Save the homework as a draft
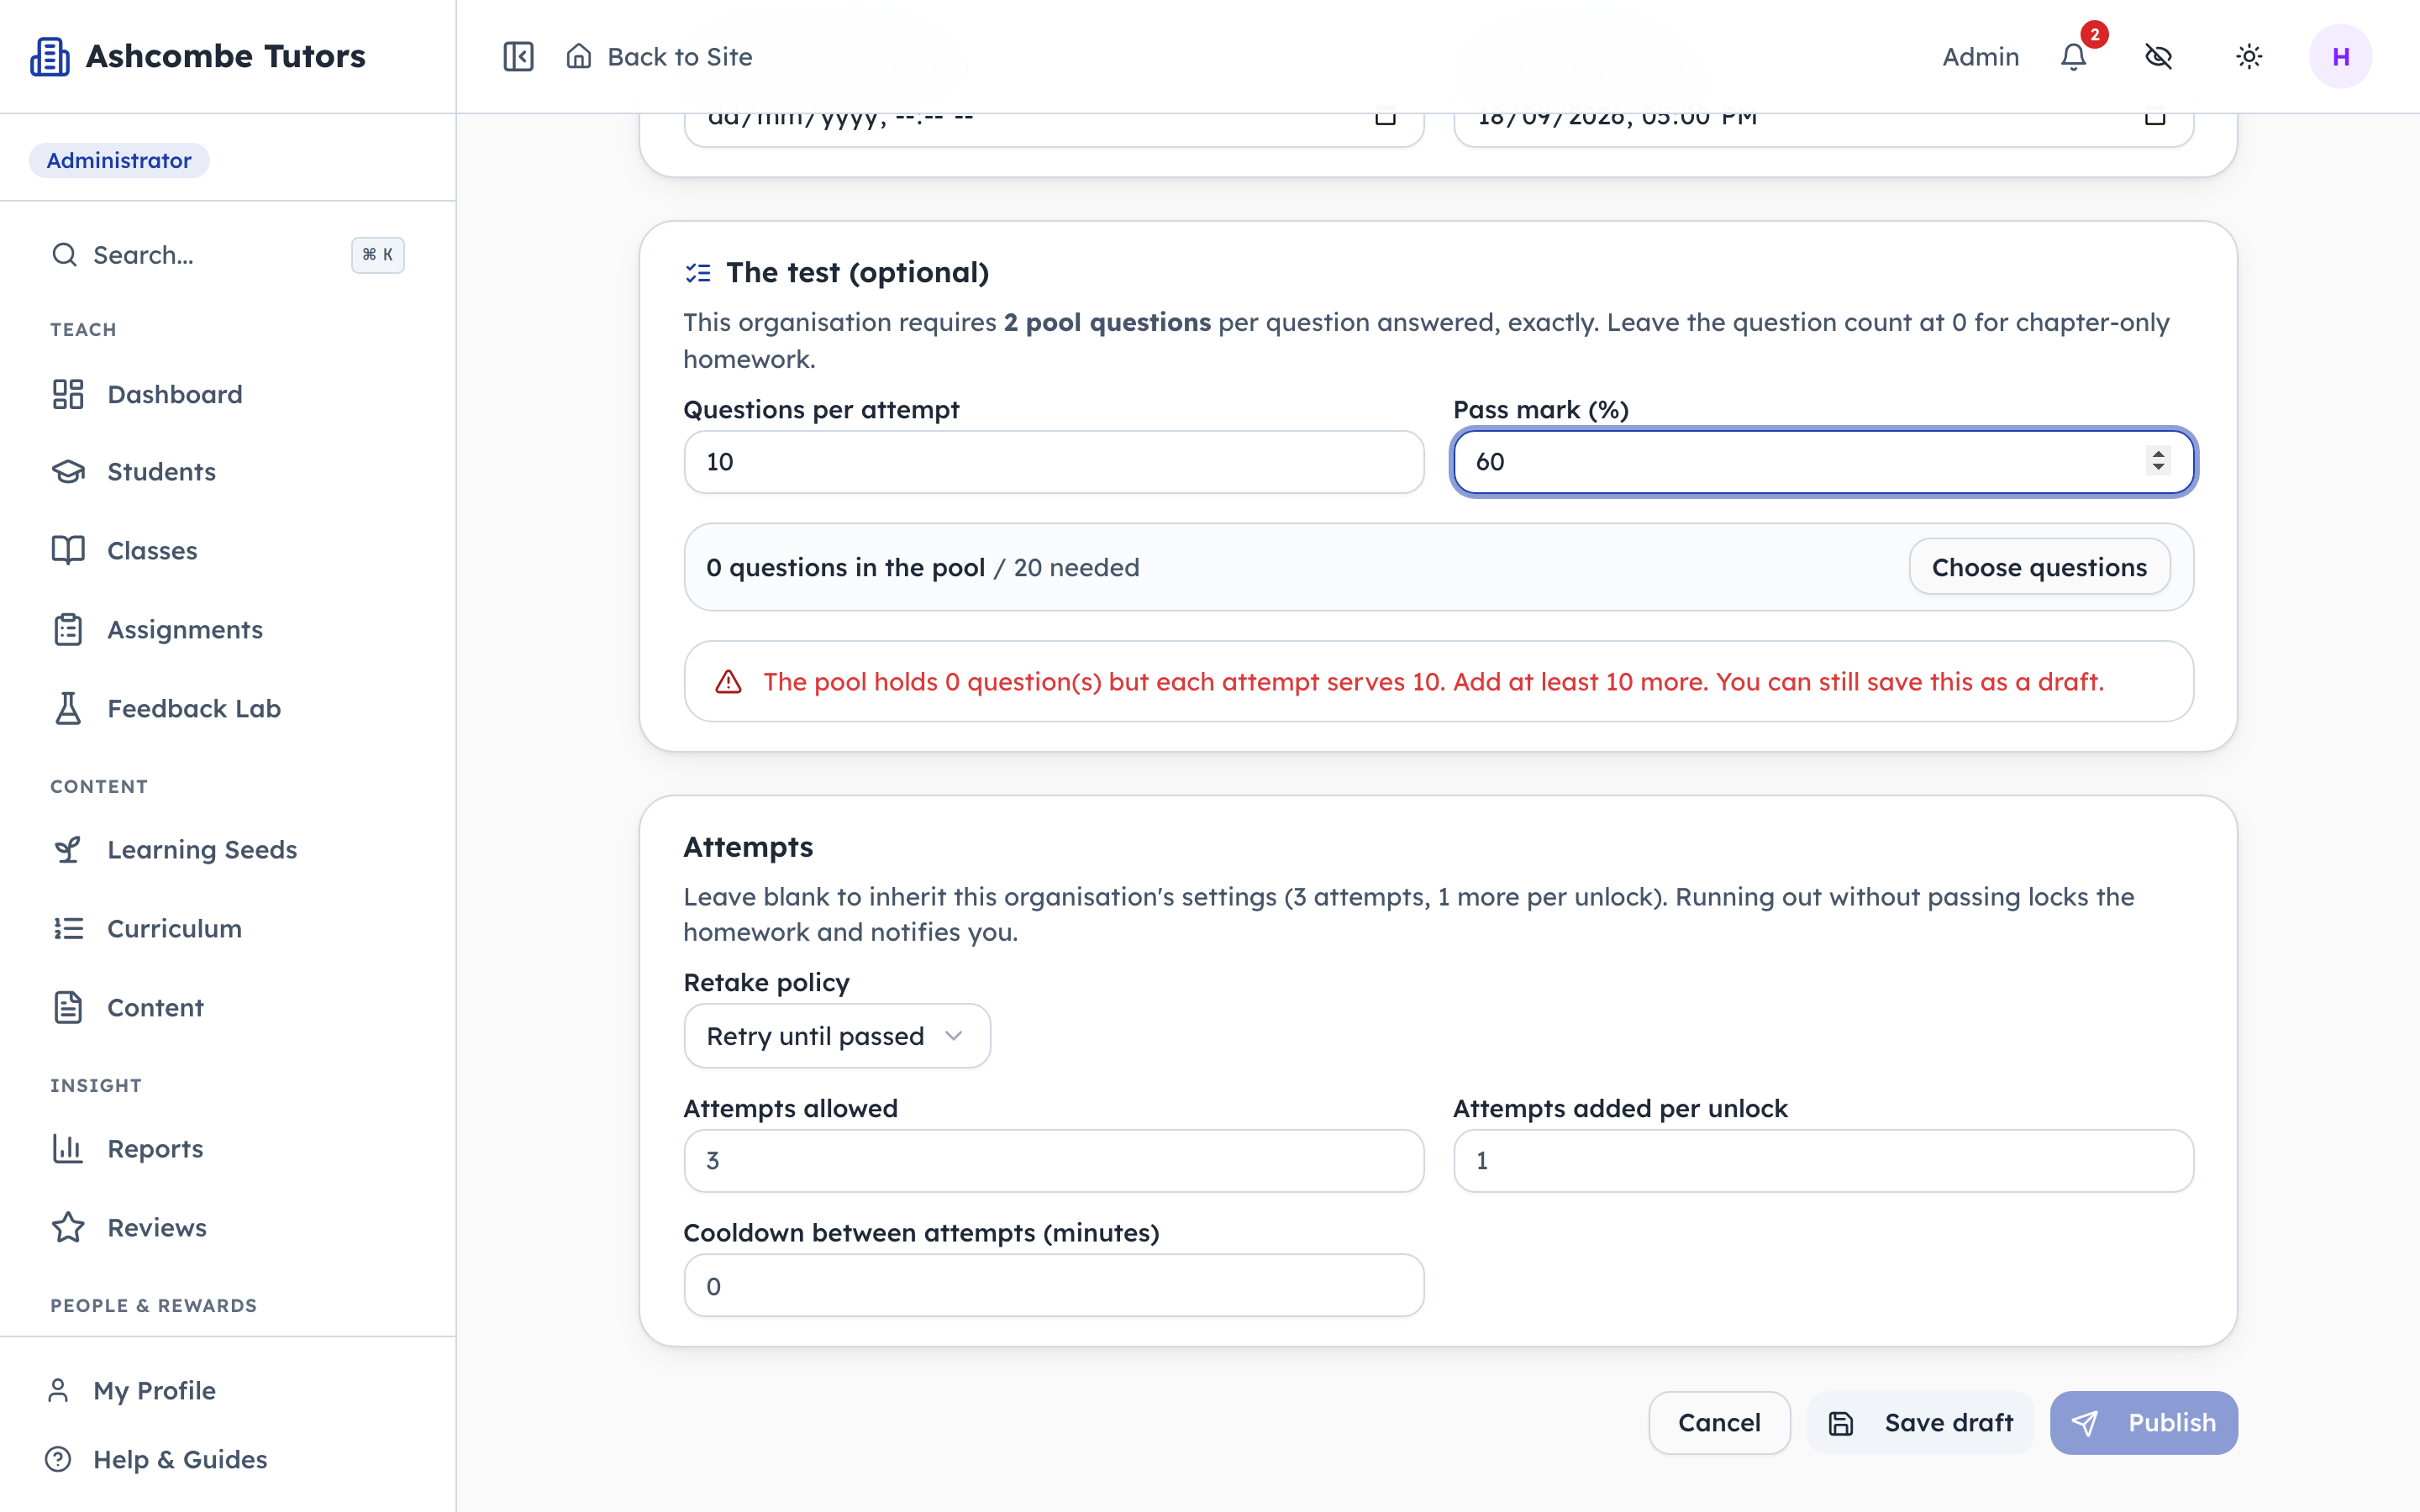 click(1920, 1423)
